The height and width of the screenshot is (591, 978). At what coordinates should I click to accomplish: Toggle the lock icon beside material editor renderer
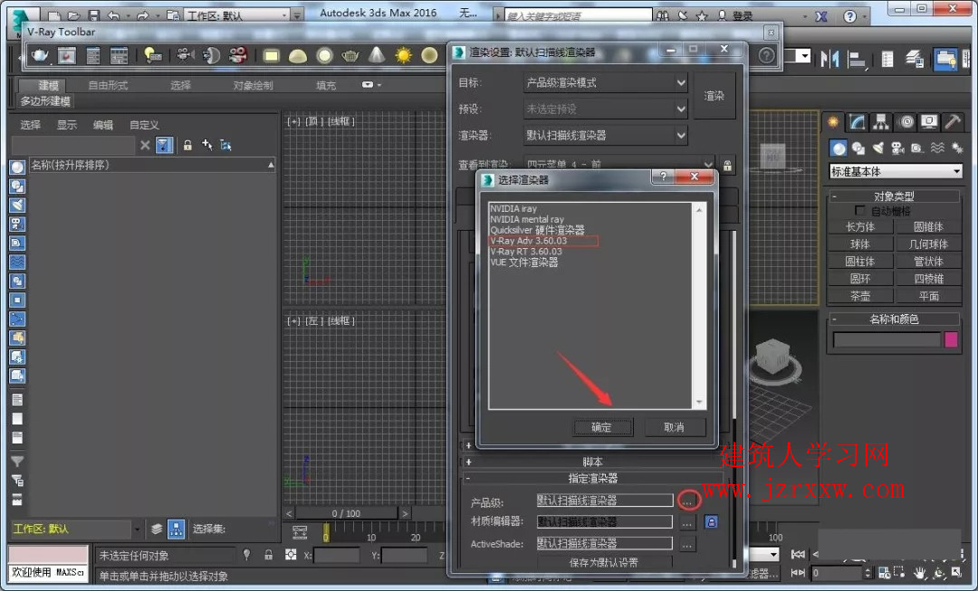pyautogui.click(x=711, y=522)
